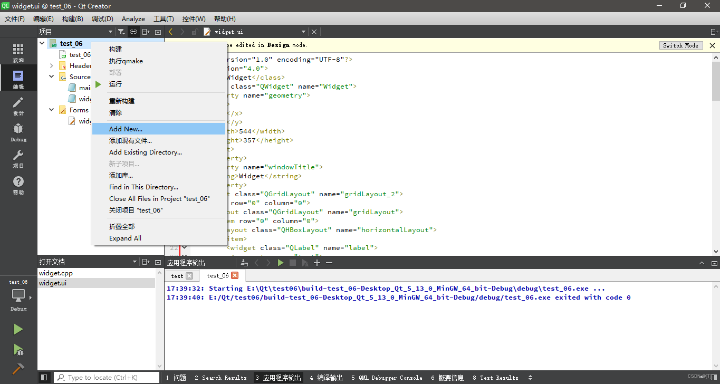Close the Projects side panel

coord(158,32)
